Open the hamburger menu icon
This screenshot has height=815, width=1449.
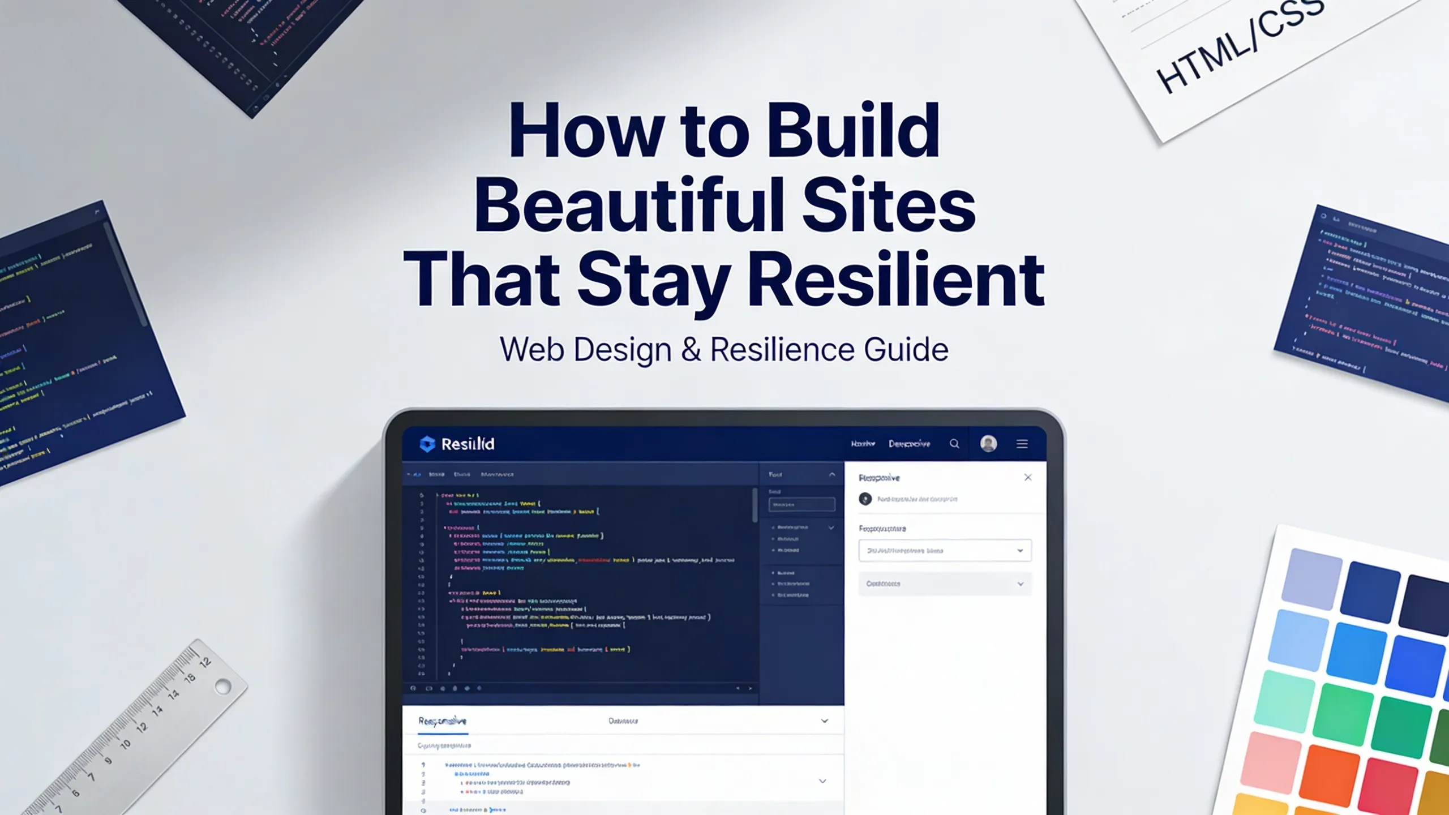1022,444
